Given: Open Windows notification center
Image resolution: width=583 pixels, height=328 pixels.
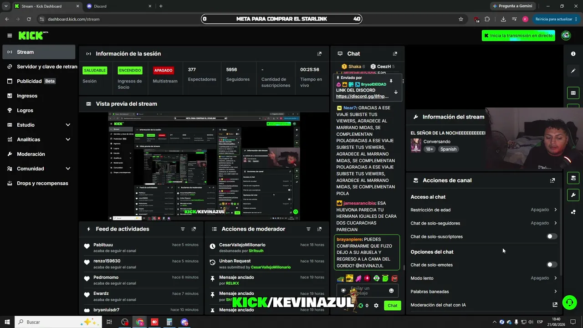Looking at the screenshot, I should click(x=573, y=322).
